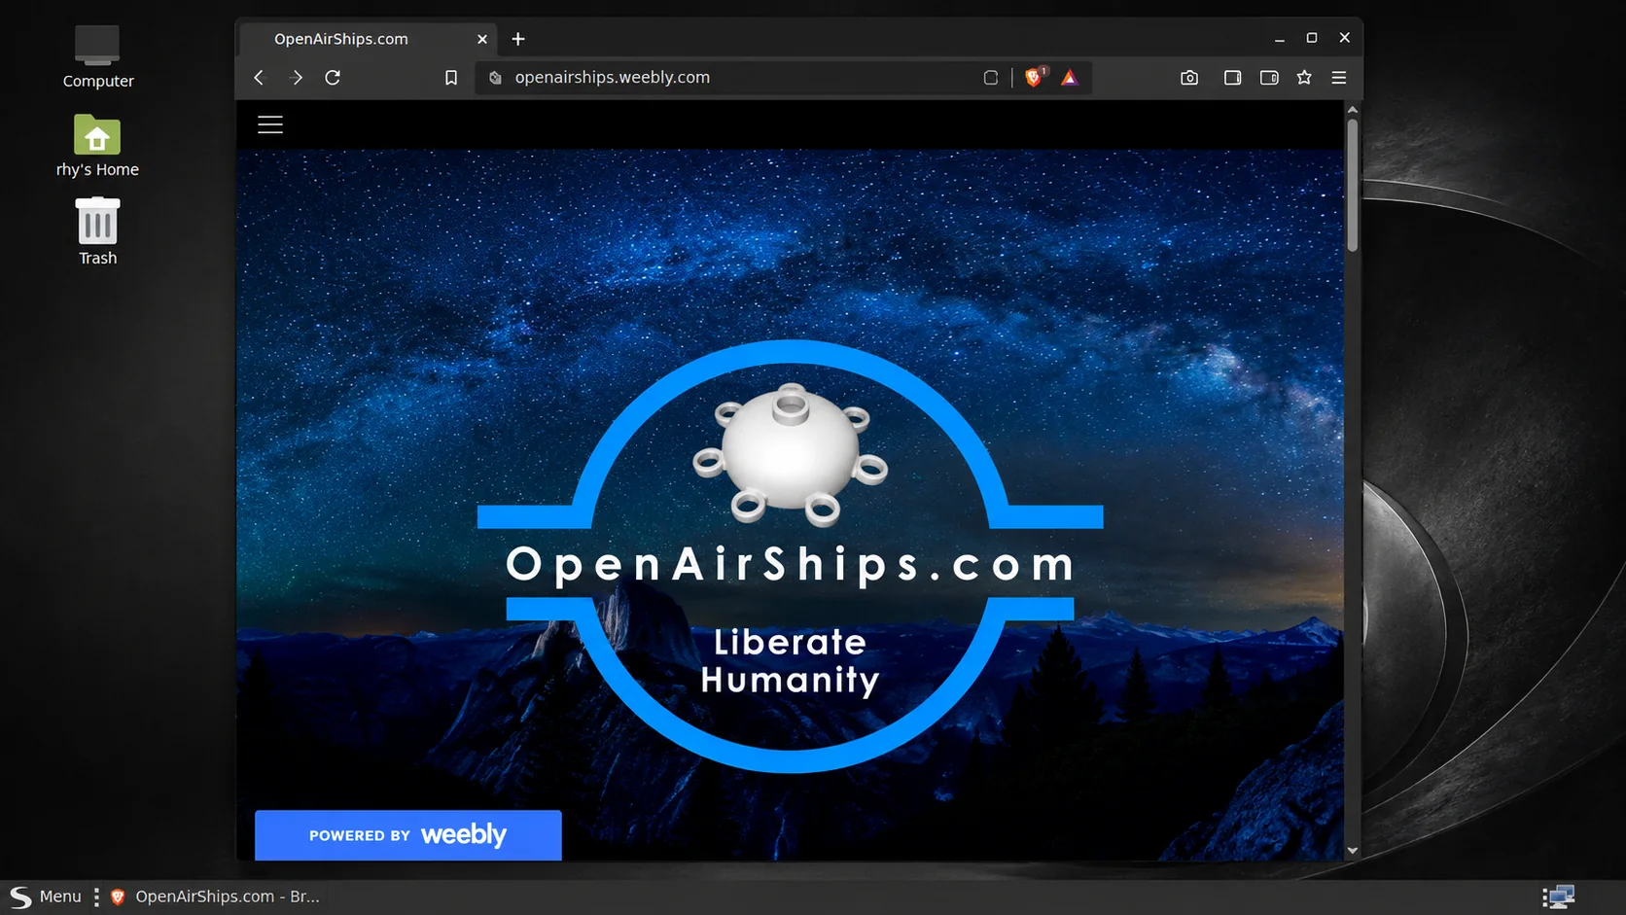Minimize the Brave browser window
Screen dimensions: 1626x915
[x=1280, y=39]
